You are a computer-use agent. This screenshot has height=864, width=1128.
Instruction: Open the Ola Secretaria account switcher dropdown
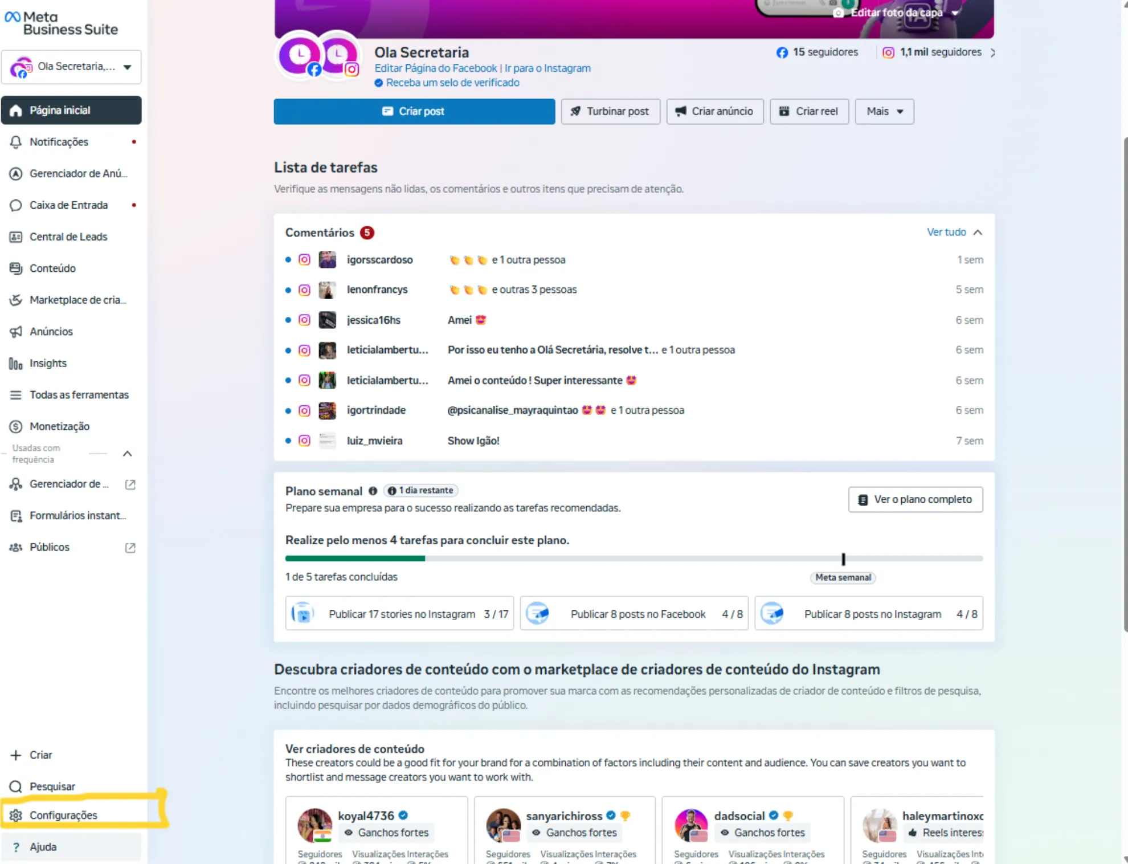72,67
